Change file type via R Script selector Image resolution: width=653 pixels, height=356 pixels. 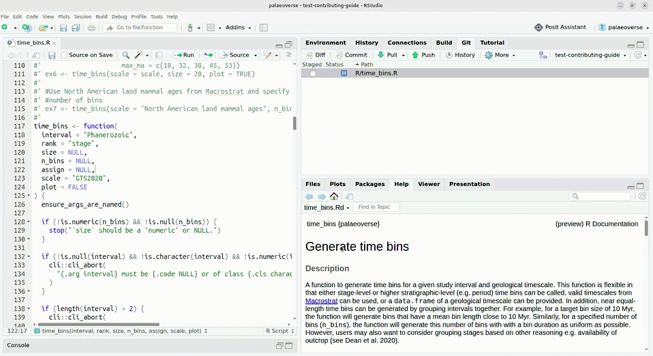pos(280,331)
